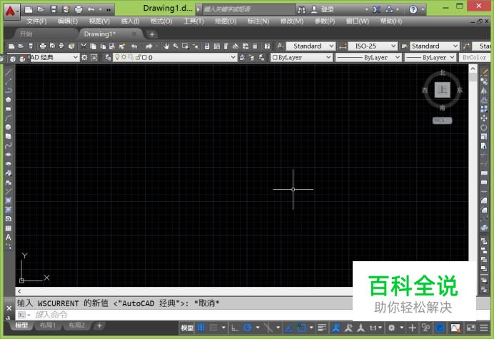Click the command line input field

189,315
